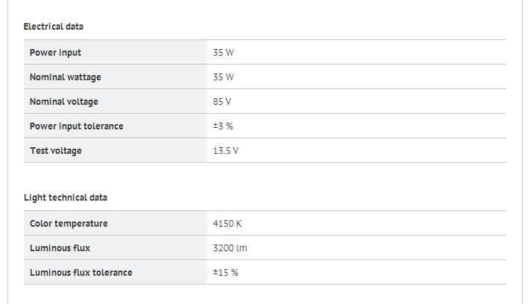This screenshot has width=528, height=304.
Task: Select the Luminous flux label
Action: 60,248
